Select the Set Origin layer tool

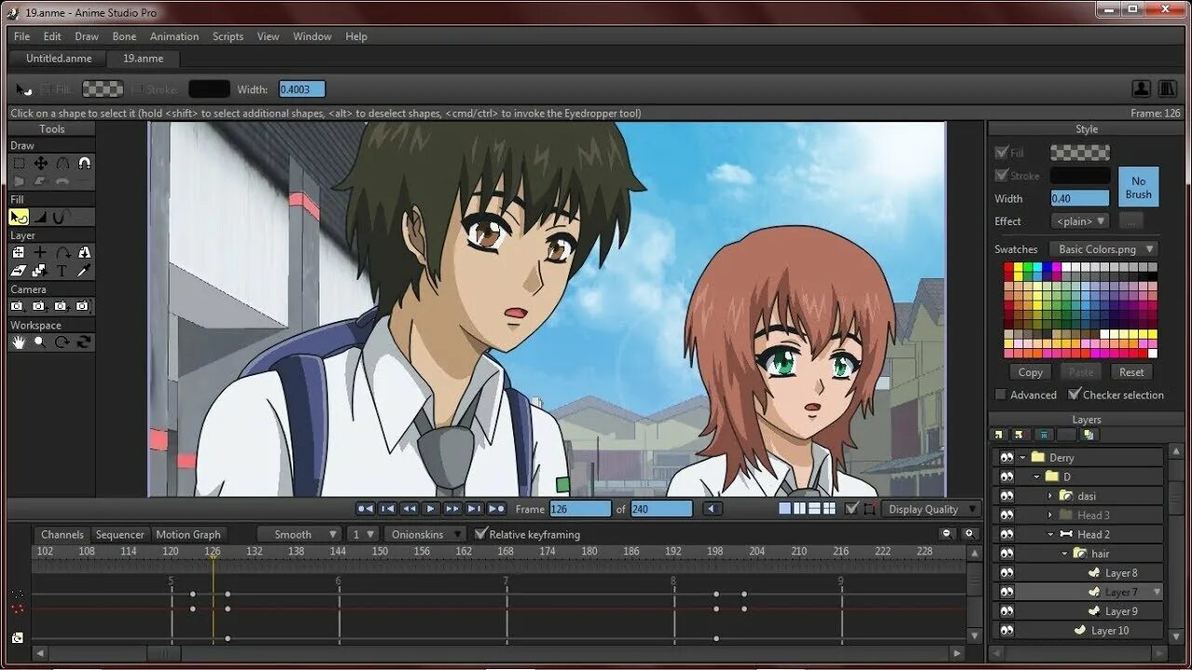[19, 252]
